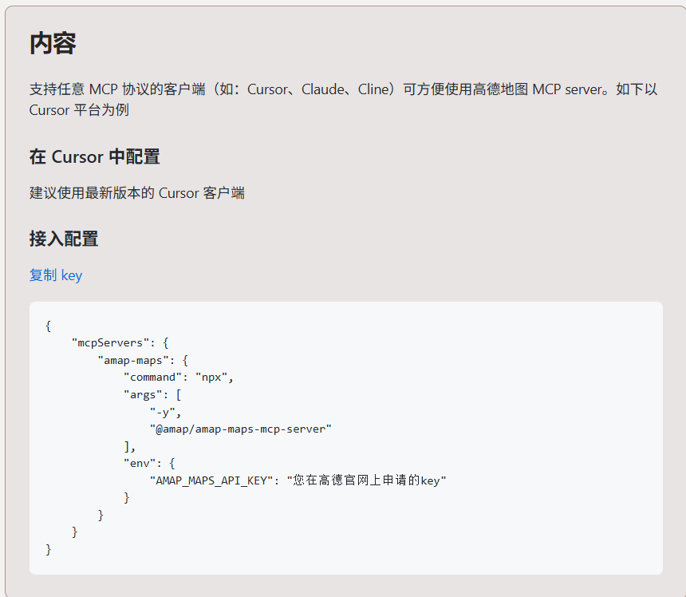The image size is (686, 597).
Task: Click the "mcpServers" key in the JSON
Action: tap(110, 342)
